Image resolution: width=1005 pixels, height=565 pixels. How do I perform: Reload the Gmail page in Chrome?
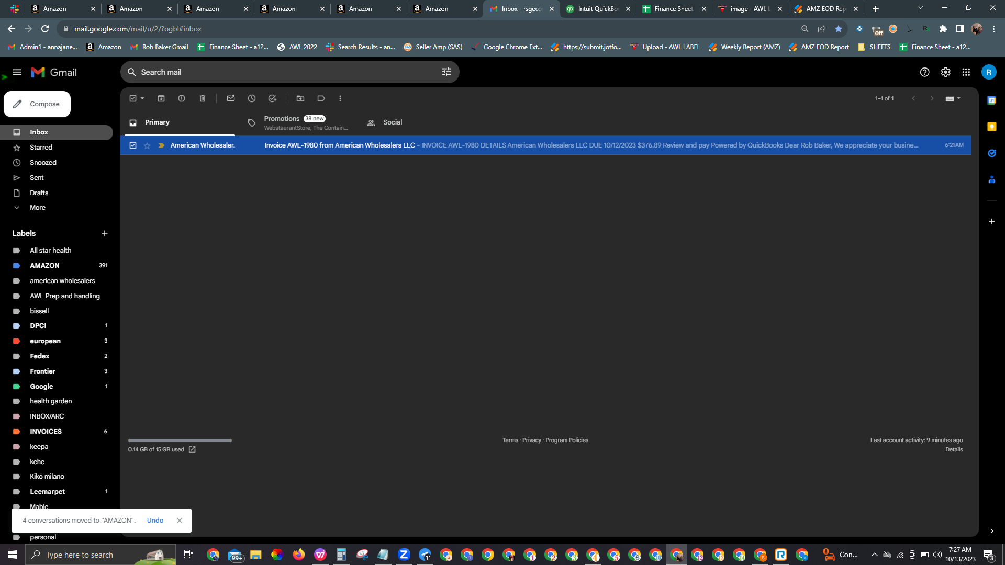pyautogui.click(x=45, y=29)
